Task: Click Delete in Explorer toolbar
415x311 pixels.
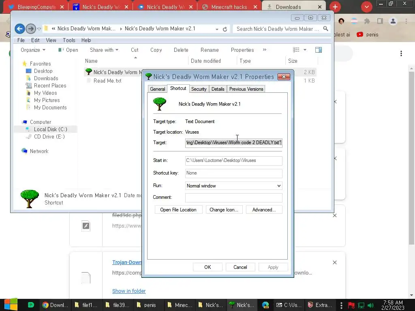Action: 181,50
